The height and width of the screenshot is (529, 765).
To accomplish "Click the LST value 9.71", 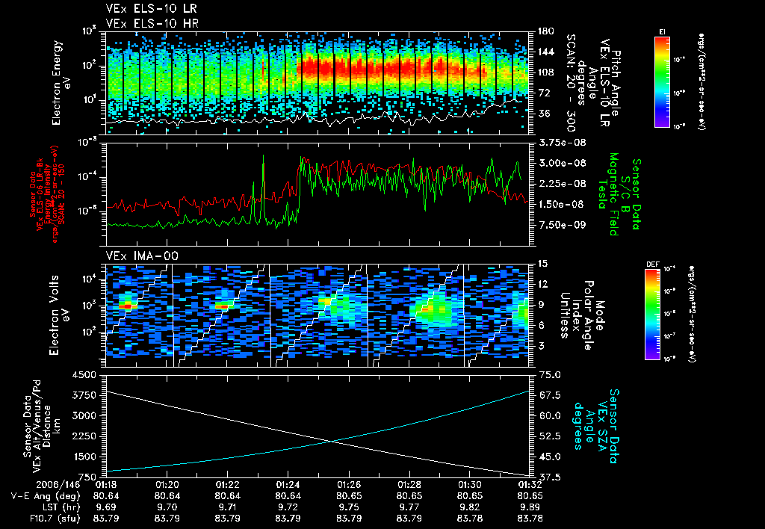I will [227, 507].
